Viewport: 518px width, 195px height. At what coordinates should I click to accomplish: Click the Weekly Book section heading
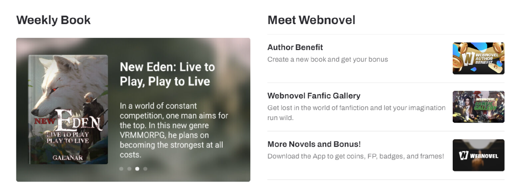pos(54,20)
